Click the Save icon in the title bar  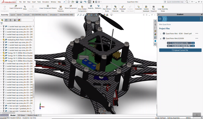pos(77,2)
